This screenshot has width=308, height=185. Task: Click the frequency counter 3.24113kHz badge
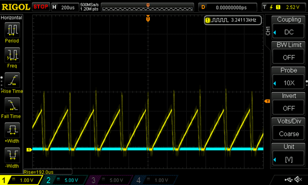pos(233,20)
